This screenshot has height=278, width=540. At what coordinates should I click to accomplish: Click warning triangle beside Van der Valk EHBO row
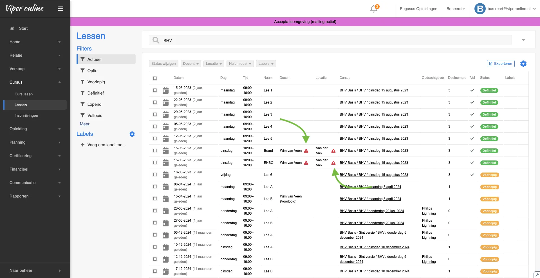coord(333,163)
